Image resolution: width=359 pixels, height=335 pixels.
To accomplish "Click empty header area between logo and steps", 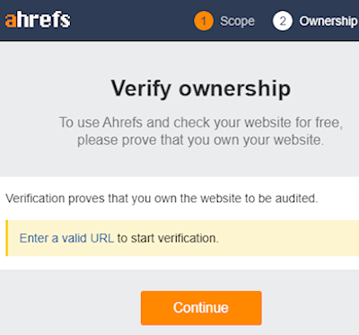I will pos(132,21).
